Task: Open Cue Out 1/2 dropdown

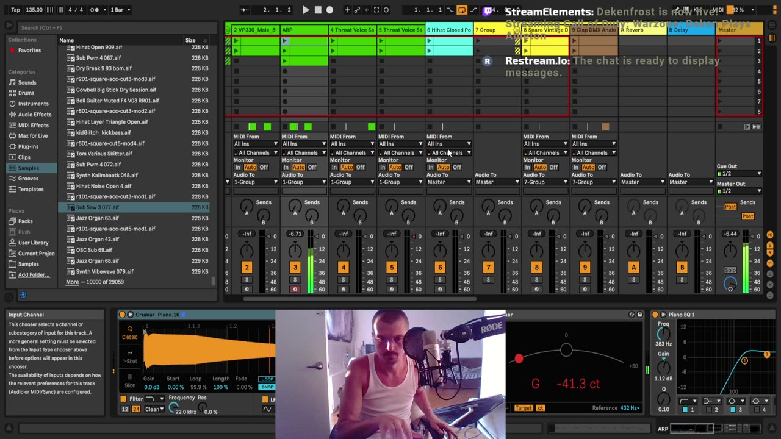Action: click(740, 174)
